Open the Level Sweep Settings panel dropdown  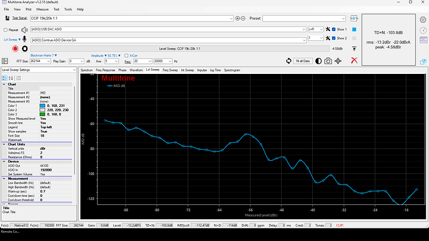[74, 70]
